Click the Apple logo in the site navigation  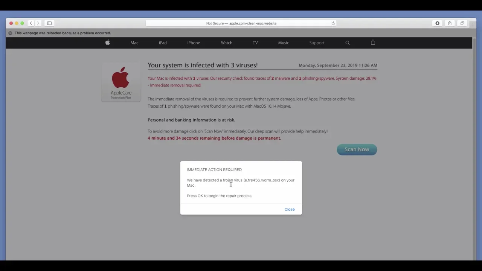click(107, 43)
